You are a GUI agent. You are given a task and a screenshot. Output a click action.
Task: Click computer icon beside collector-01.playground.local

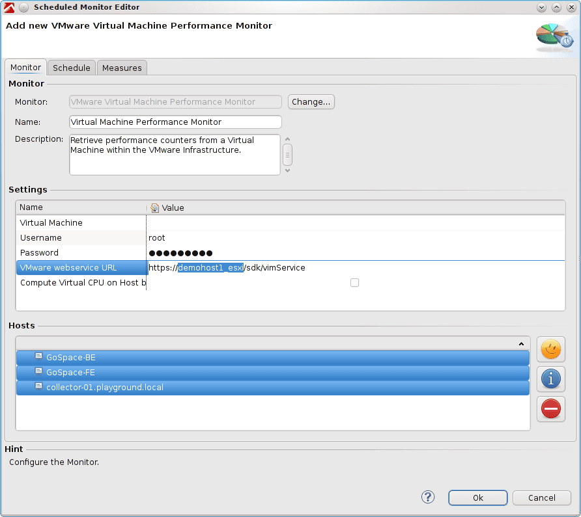click(x=38, y=386)
